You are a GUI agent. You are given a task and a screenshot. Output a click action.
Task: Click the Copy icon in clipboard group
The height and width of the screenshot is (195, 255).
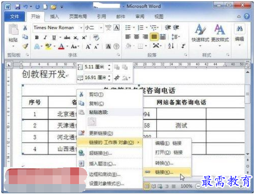pos(25,37)
